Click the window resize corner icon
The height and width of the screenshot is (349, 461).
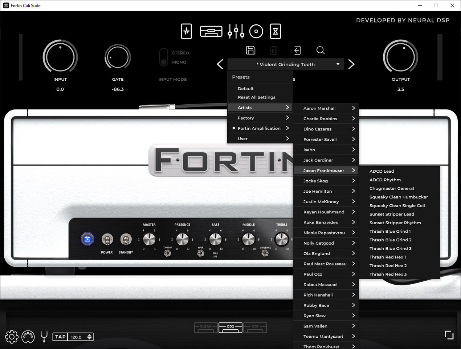[x=449, y=335]
